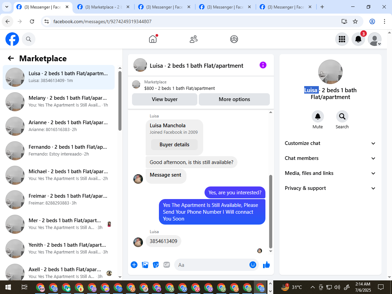Image resolution: width=392 pixels, height=294 pixels.
Task: Open the $800 Marketplace listing link
Action: tap(179, 88)
